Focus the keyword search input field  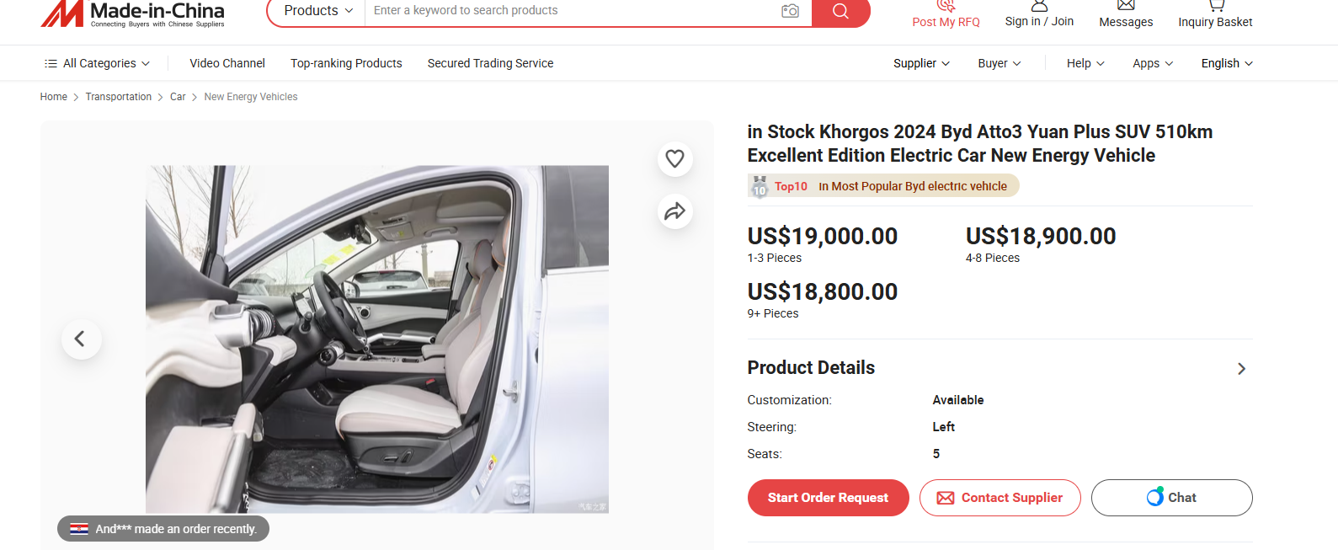coord(573,11)
